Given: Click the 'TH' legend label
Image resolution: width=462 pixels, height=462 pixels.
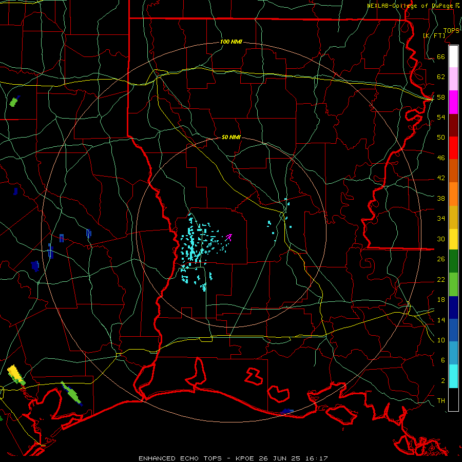Looking at the screenshot, I should (441, 401).
